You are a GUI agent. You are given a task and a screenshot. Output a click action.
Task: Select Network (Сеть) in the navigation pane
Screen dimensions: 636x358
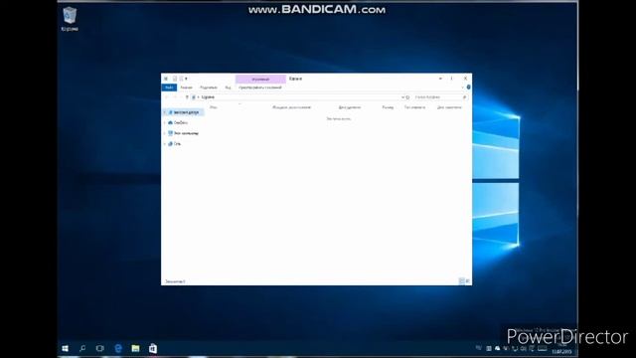click(x=175, y=143)
